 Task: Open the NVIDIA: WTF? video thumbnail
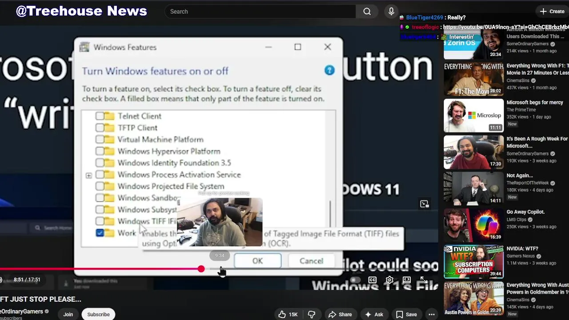[473, 262]
